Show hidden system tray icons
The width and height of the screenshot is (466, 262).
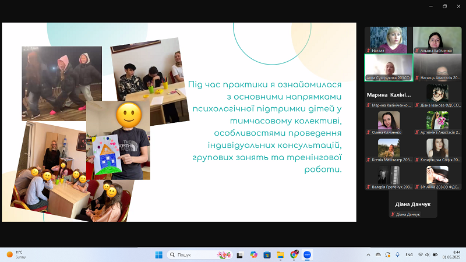pos(369,255)
